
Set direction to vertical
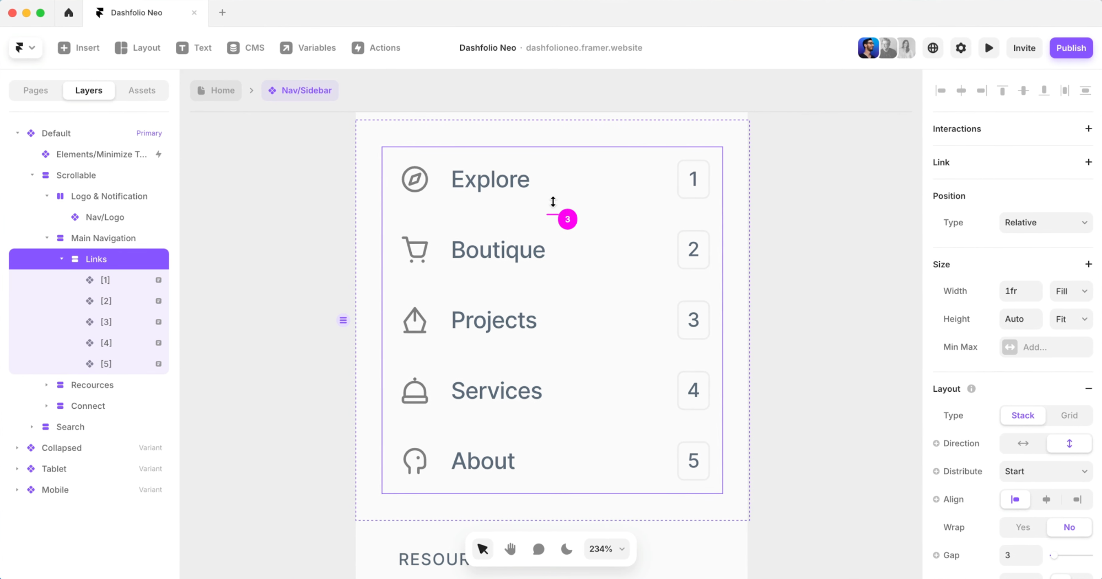1069,443
